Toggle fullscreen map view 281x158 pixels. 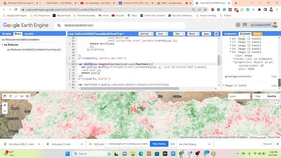coord(277,105)
